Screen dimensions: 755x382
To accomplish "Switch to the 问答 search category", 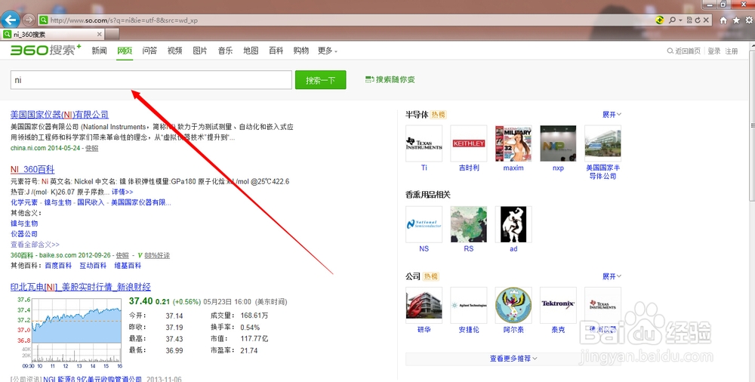I will point(149,51).
